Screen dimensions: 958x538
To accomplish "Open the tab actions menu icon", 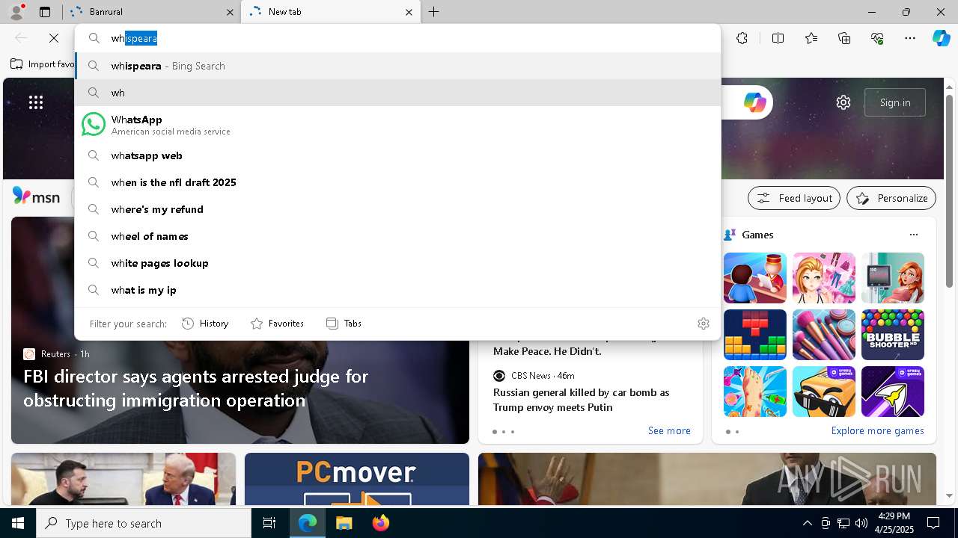I will 45,12.
